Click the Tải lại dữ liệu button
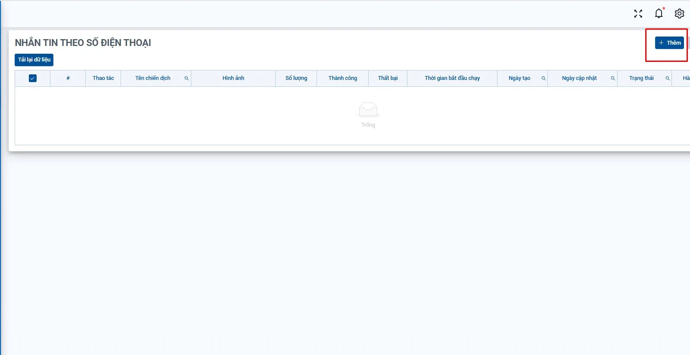 34,60
